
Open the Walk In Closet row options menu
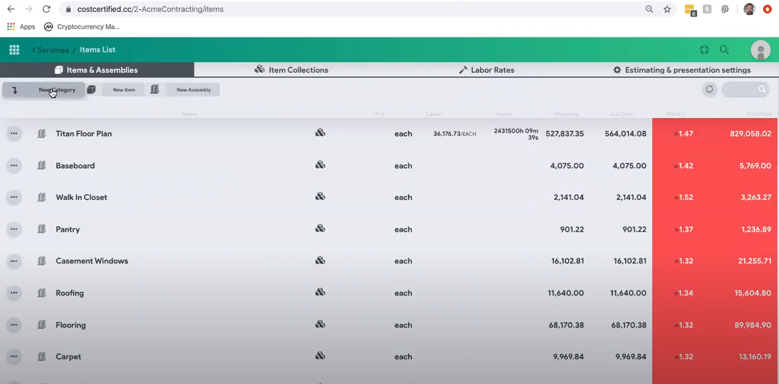pos(14,197)
